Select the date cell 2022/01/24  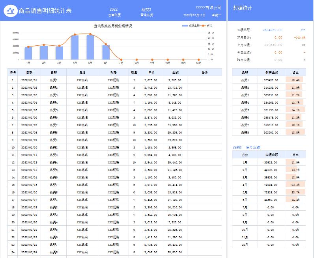point(29,252)
